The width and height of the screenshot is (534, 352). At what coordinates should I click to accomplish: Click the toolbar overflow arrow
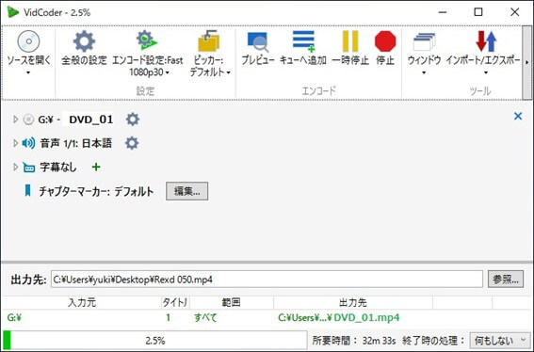click(x=526, y=62)
